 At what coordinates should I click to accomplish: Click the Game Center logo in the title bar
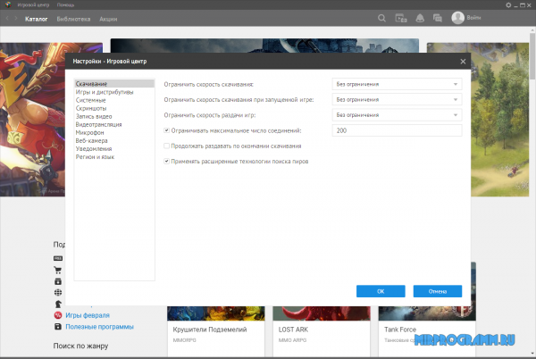(8, 4)
